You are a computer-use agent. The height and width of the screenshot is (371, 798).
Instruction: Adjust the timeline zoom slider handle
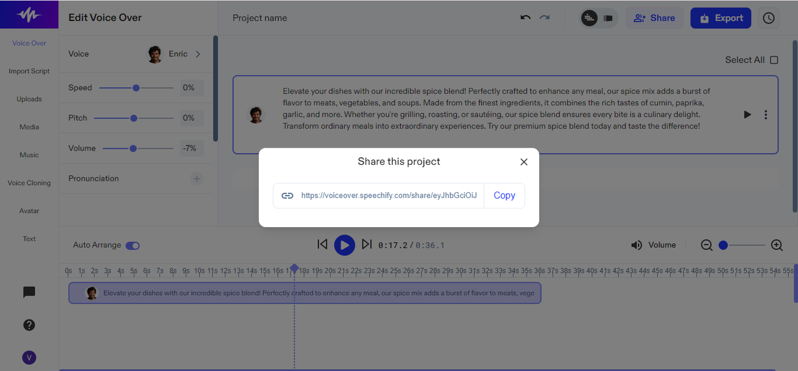click(x=723, y=245)
